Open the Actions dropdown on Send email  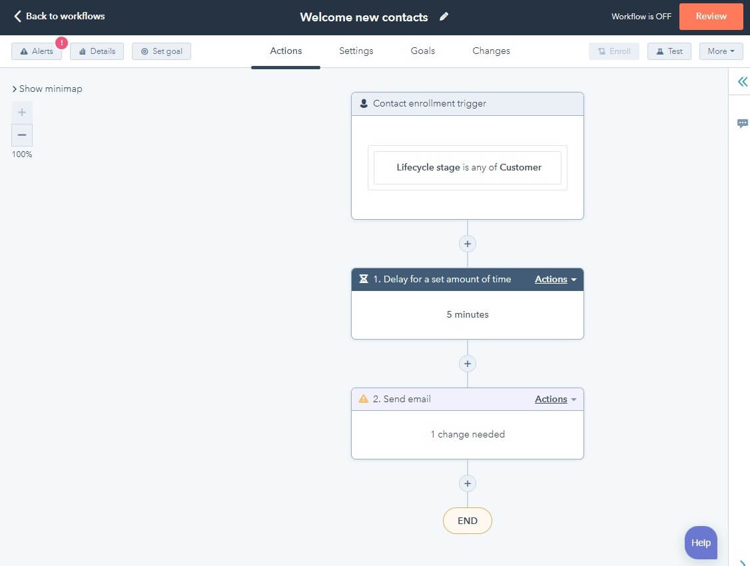(x=555, y=398)
